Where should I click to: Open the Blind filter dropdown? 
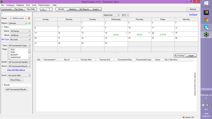point(20,35)
